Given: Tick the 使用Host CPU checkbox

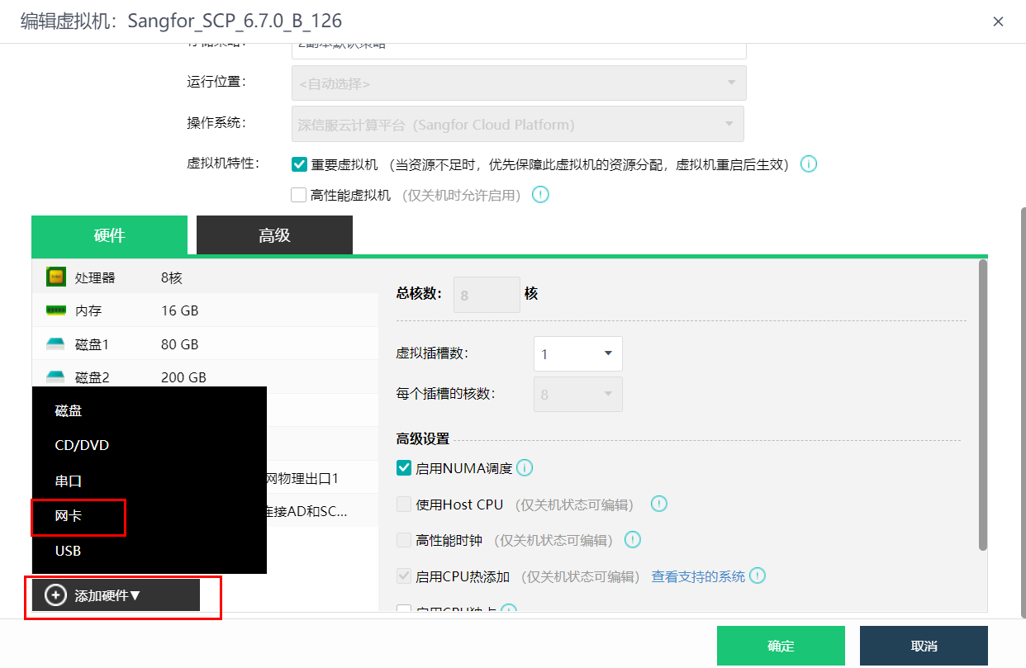Looking at the screenshot, I should (404, 504).
